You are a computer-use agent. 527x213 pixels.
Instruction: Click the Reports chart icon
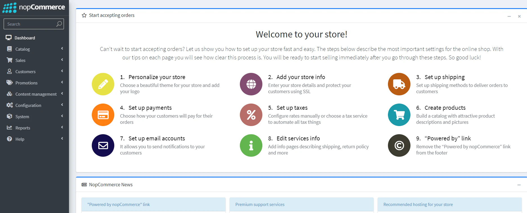click(10, 127)
